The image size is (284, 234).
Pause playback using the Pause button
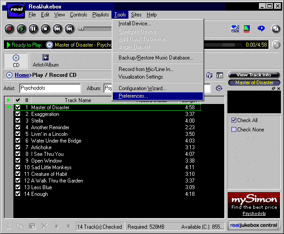tap(33, 29)
